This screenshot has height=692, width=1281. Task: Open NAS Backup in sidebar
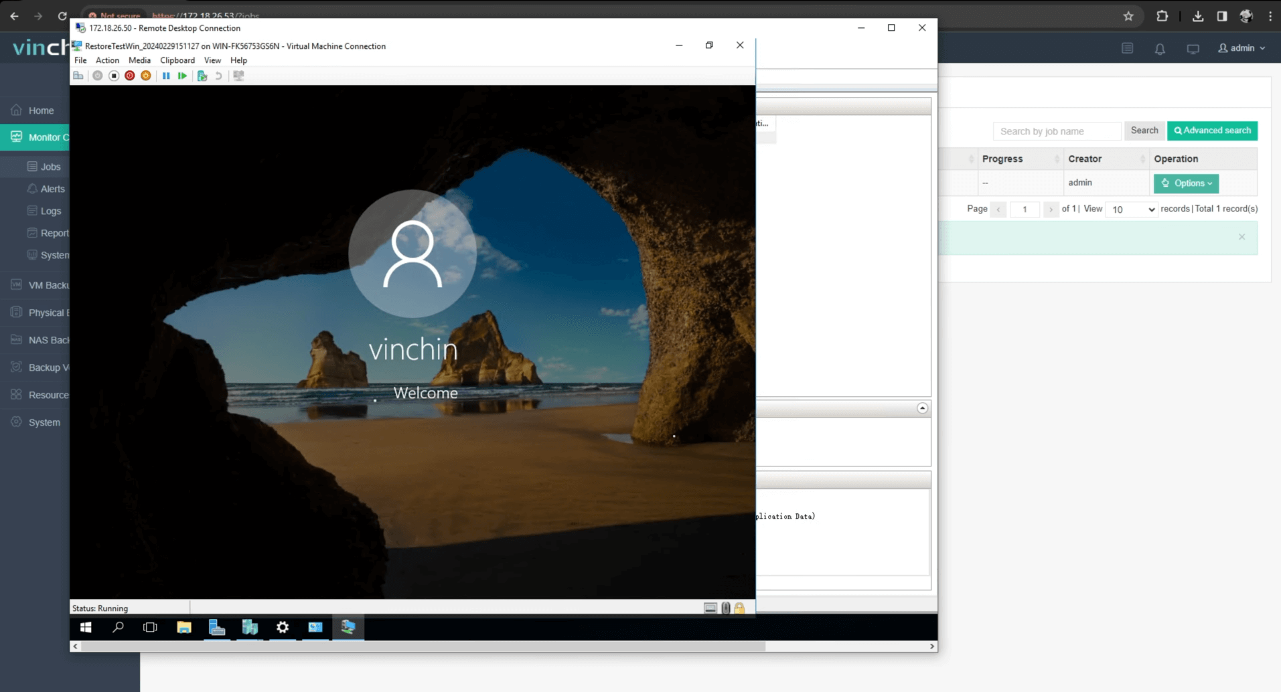(40, 340)
